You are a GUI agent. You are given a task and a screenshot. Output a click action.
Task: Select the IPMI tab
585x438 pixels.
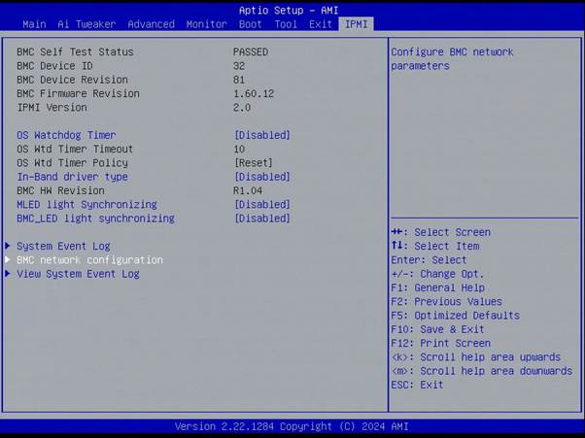click(x=357, y=24)
